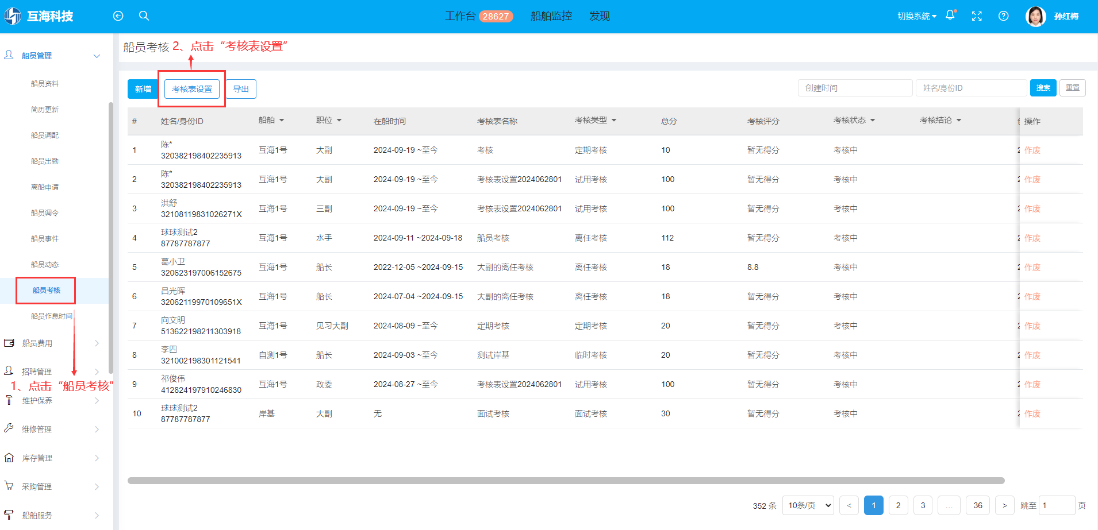Click the 船员费用 wallet icon
Screen dimensions: 1098x530
click(x=9, y=343)
